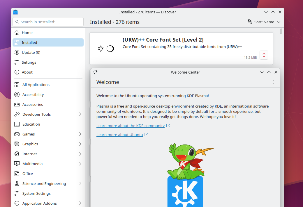Focus the 'Search in Installed' field
This screenshot has height=207, width=303.
coord(48,22)
